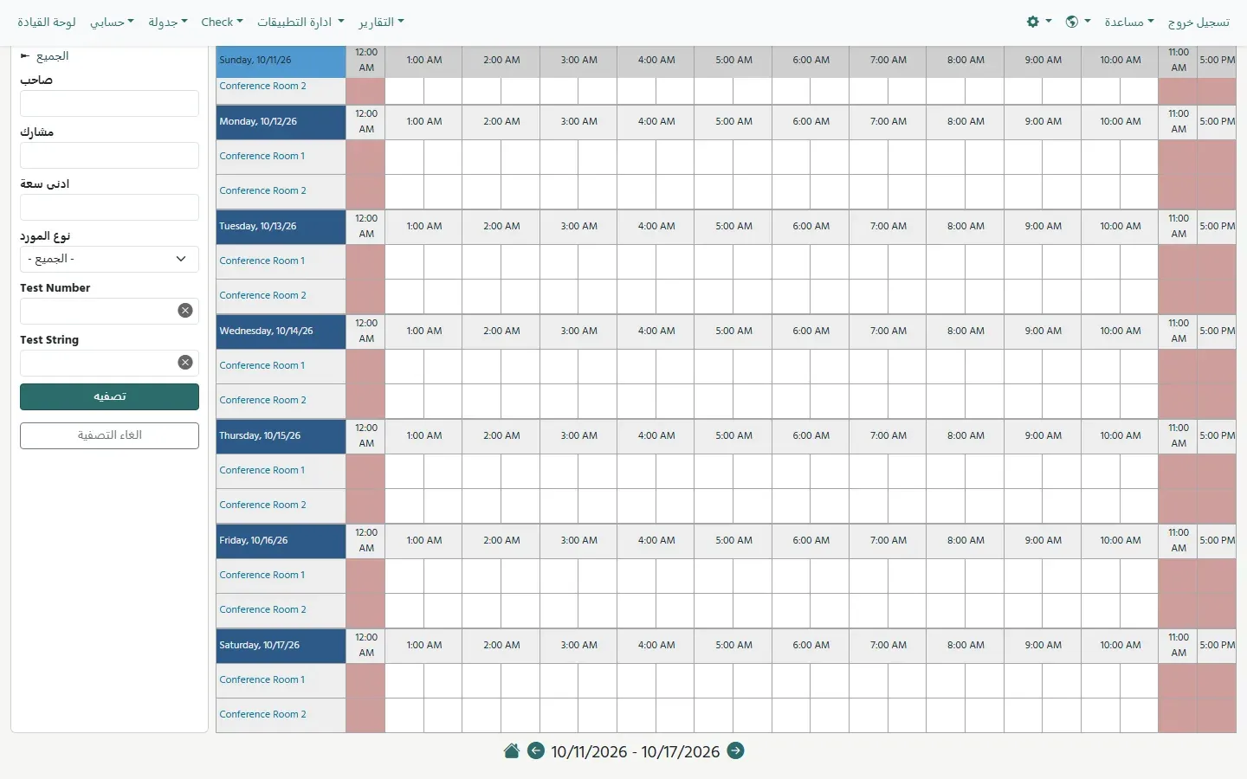Open the Check menu
This screenshot has height=779, width=1247.
point(222,22)
